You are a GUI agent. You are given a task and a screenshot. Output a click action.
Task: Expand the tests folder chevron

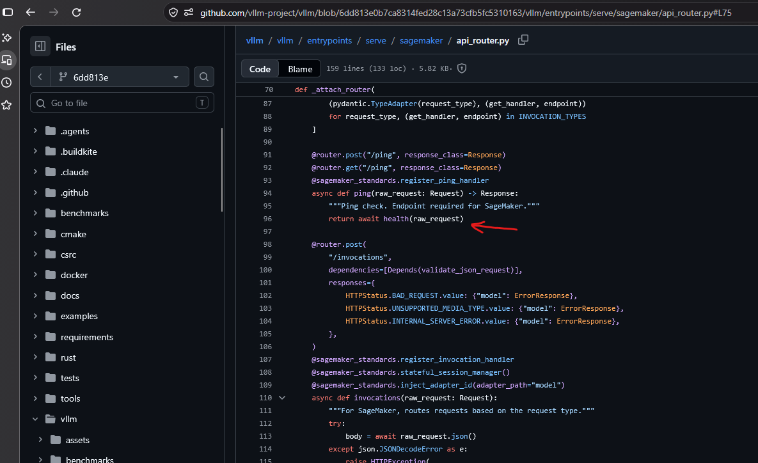click(35, 378)
